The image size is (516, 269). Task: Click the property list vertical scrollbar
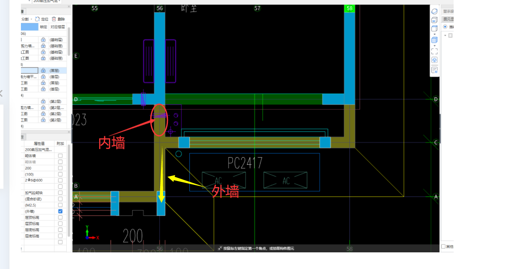click(69, 190)
